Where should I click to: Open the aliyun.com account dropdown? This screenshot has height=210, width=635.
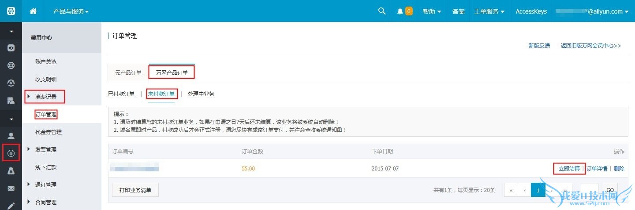pyautogui.click(x=592, y=11)
